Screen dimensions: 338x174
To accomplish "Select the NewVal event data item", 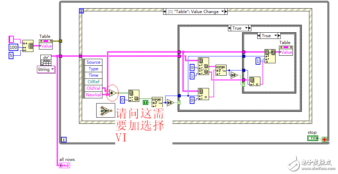I will tap(93, 95).
